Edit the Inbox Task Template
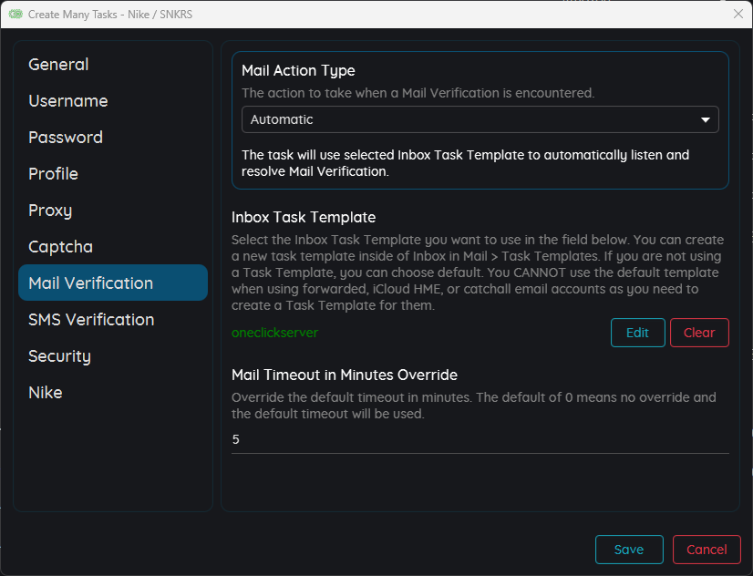 point(638,333)
